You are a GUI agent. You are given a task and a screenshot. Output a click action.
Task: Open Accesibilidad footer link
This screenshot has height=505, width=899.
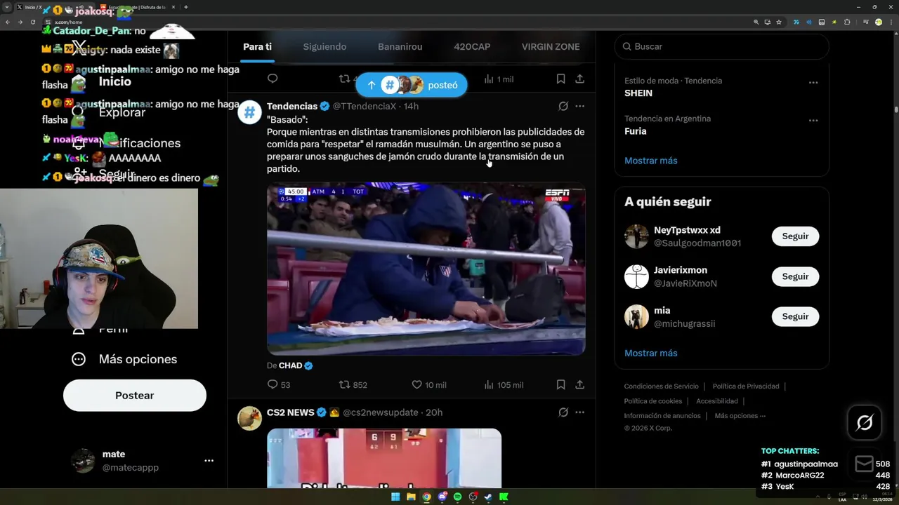[x=717, y=401]
